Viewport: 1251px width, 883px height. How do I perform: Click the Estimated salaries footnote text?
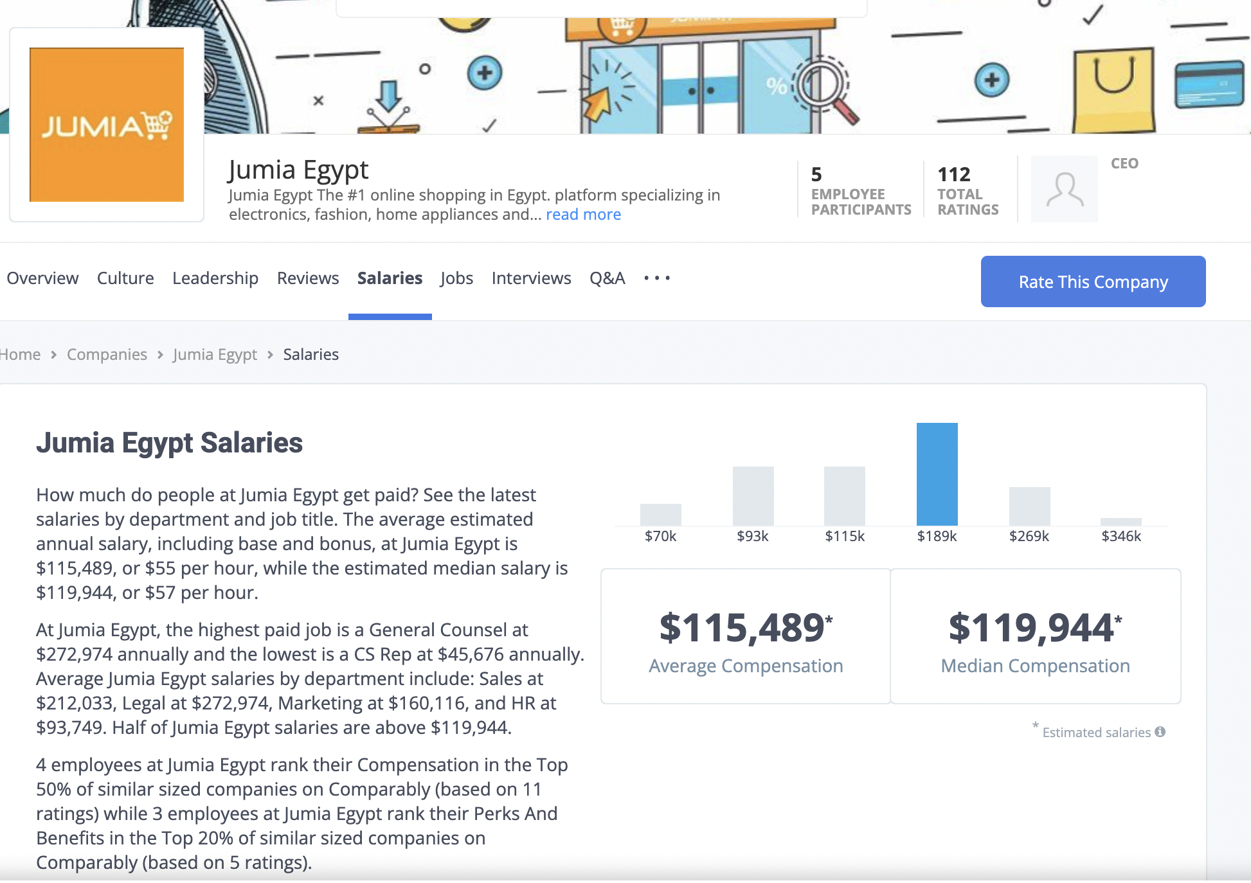[1096, 733]
